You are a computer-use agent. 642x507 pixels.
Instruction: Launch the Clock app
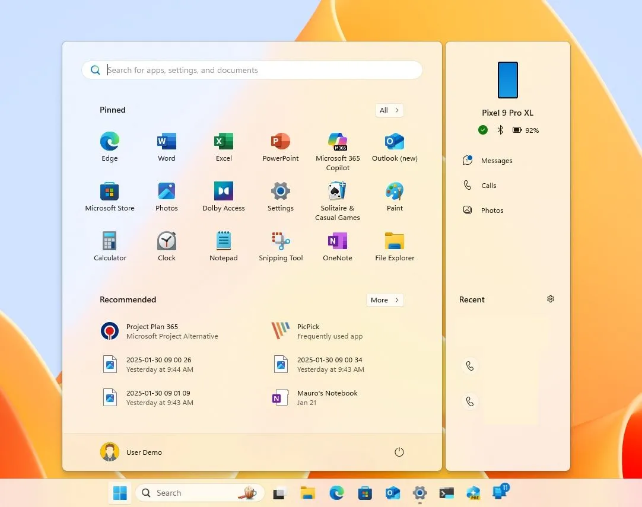[166, 242]
